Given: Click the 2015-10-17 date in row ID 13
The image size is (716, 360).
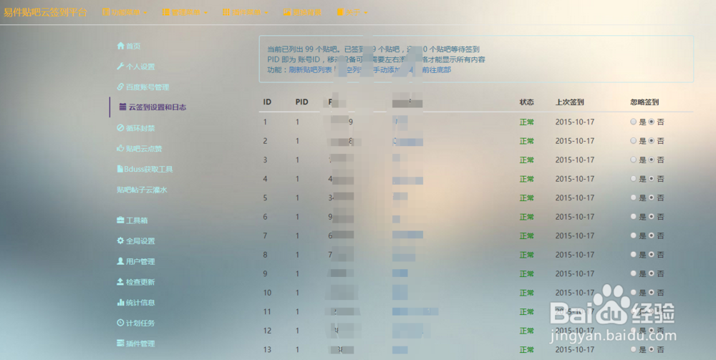Looking at the screenshot, I should (x=575, y=349).
